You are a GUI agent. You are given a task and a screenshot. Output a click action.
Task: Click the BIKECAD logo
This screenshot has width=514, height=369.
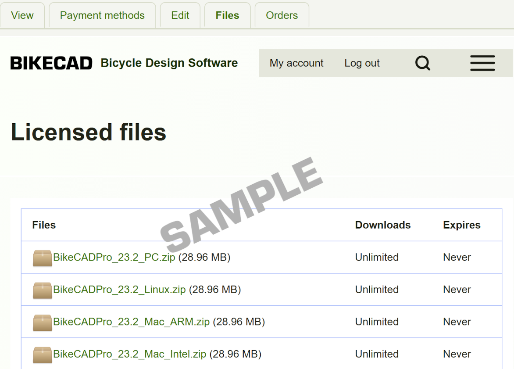point(51,63)
